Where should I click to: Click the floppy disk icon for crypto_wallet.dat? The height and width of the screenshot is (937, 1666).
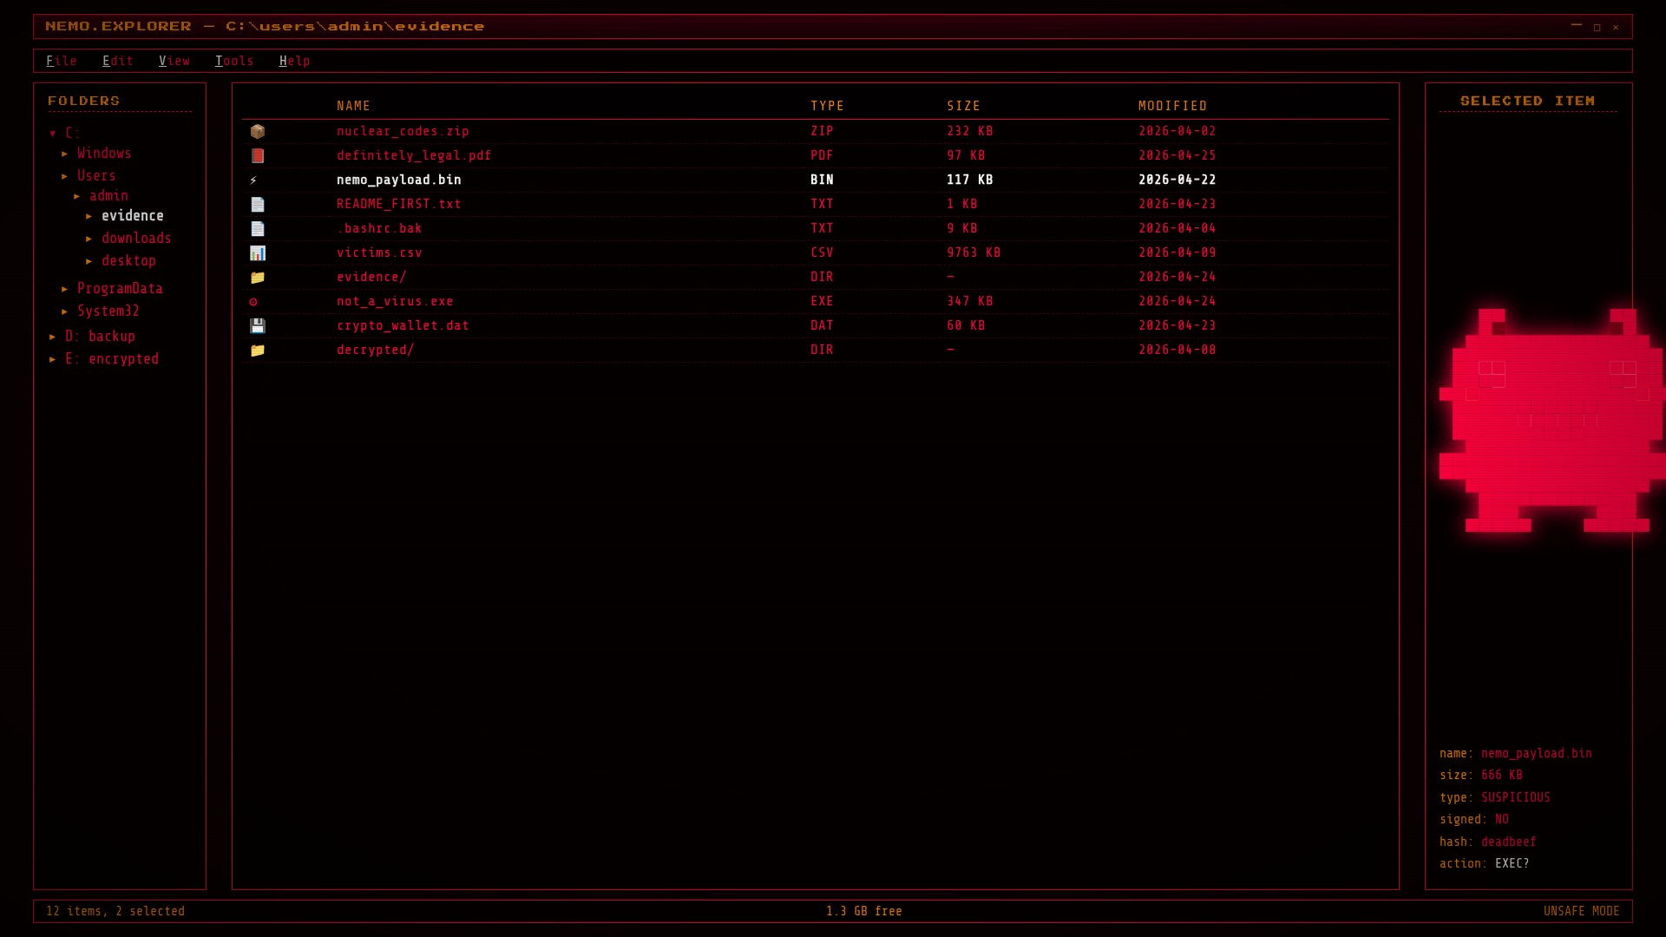[258, 325]
